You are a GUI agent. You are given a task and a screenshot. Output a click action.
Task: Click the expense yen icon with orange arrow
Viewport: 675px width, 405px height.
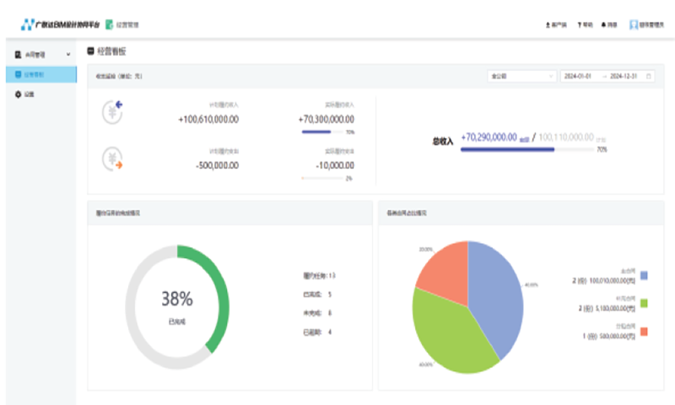pos(112,159)
